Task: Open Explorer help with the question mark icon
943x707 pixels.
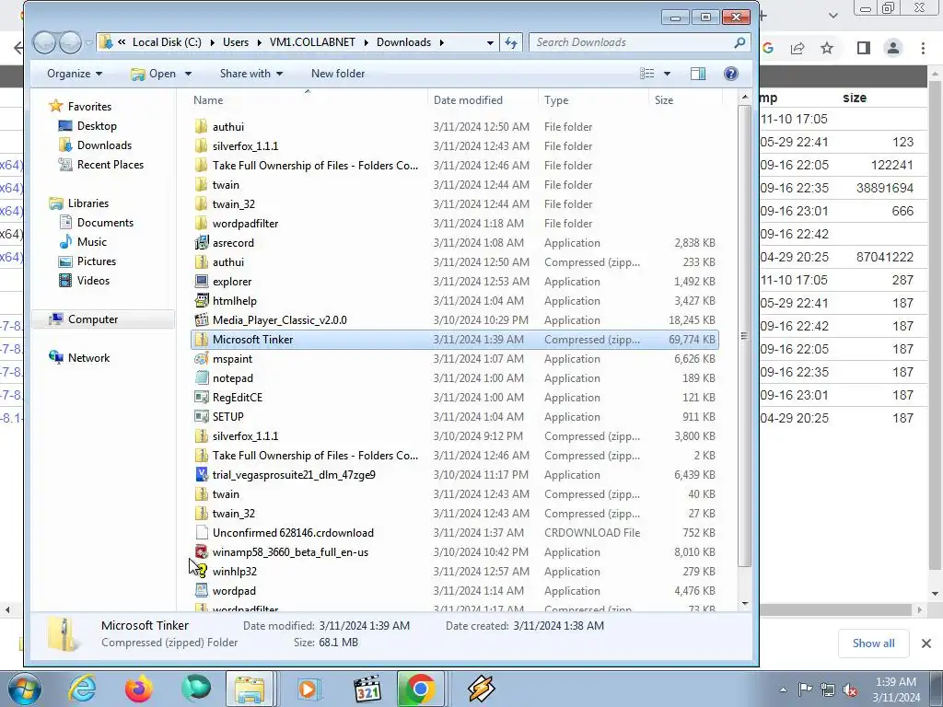Action: pyautogui.click(x=730, y=74)
